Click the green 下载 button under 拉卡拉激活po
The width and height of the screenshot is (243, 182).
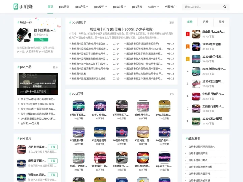(x=41, y=40)
